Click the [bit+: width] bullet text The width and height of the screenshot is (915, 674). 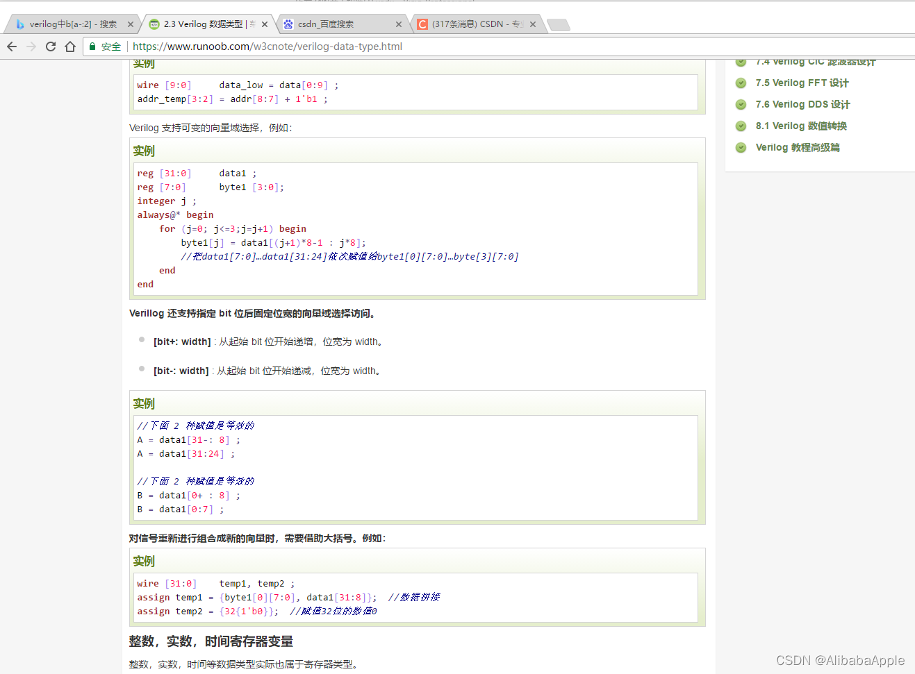268,342
